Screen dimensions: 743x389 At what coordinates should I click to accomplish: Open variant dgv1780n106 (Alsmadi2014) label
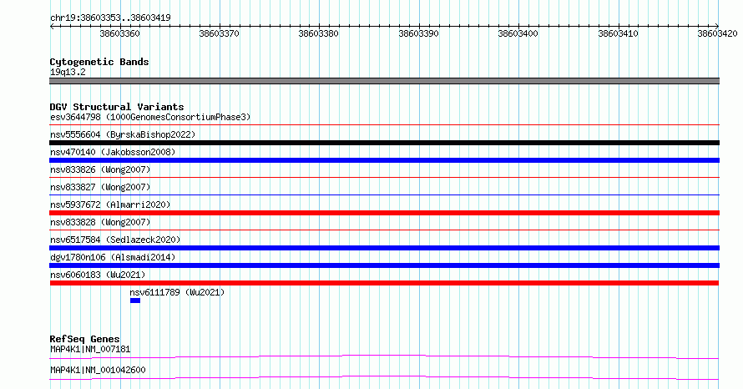pyautogui.click(x=113, y=257)
